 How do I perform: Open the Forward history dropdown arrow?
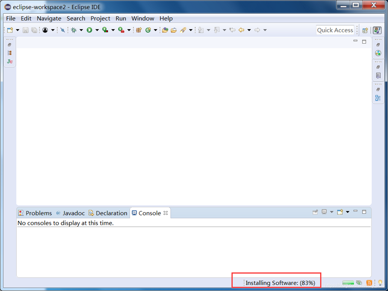[x=265, y=30]
